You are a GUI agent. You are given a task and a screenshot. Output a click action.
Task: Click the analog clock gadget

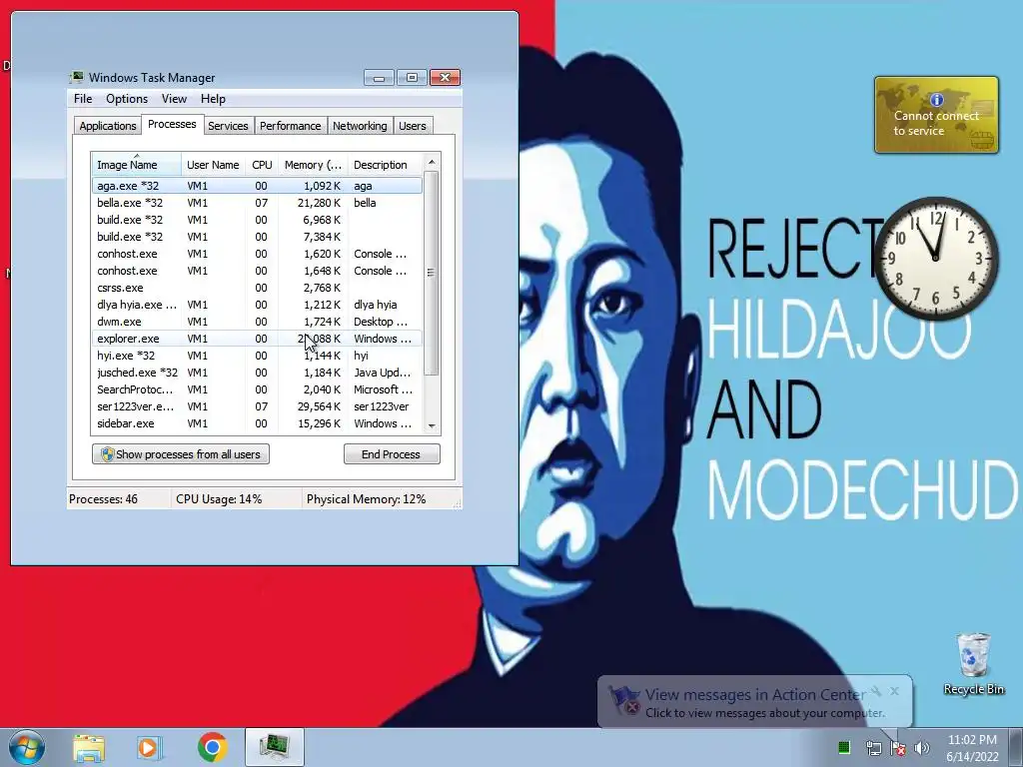click(x=935, y=259)
